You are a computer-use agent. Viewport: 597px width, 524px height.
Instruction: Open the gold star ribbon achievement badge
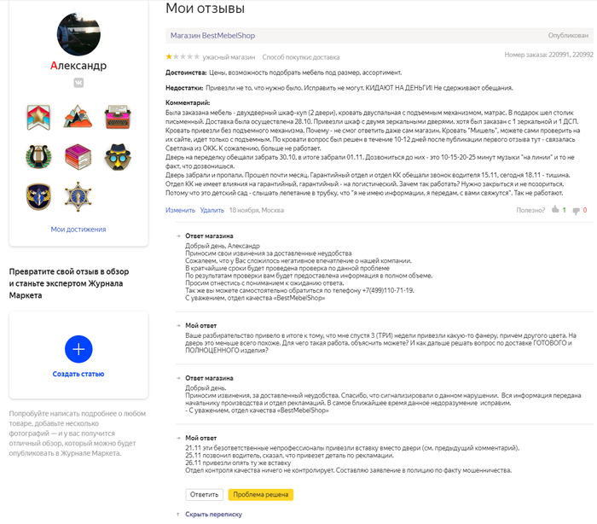coord(39,117)
